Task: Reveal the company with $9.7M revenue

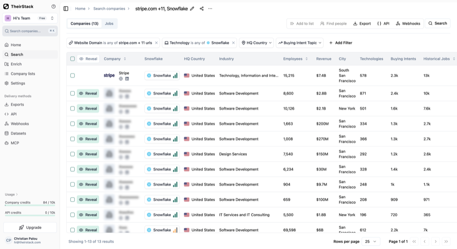Action: 88,184
